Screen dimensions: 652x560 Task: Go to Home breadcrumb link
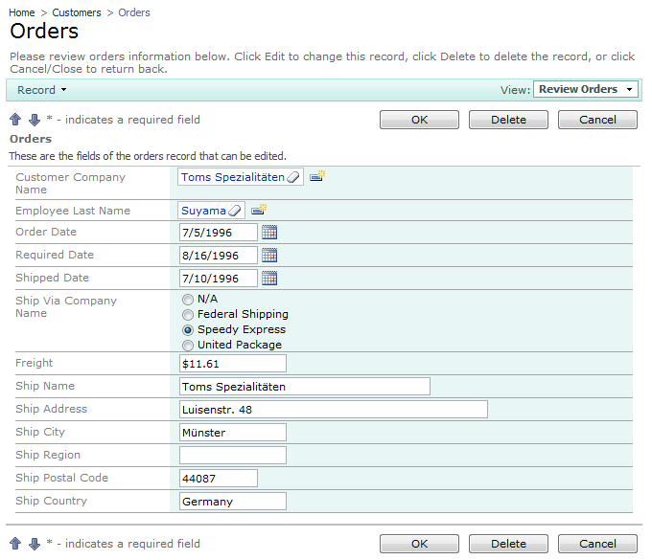22,12
